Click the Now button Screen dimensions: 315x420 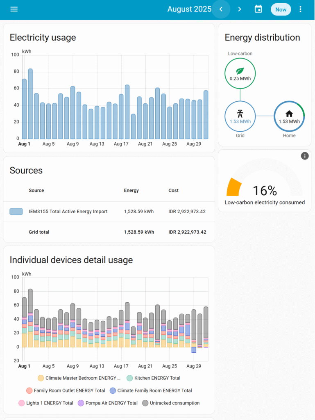pos(281,9)
